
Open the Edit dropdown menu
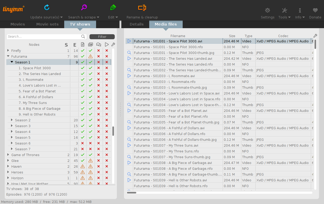[117, 17]
